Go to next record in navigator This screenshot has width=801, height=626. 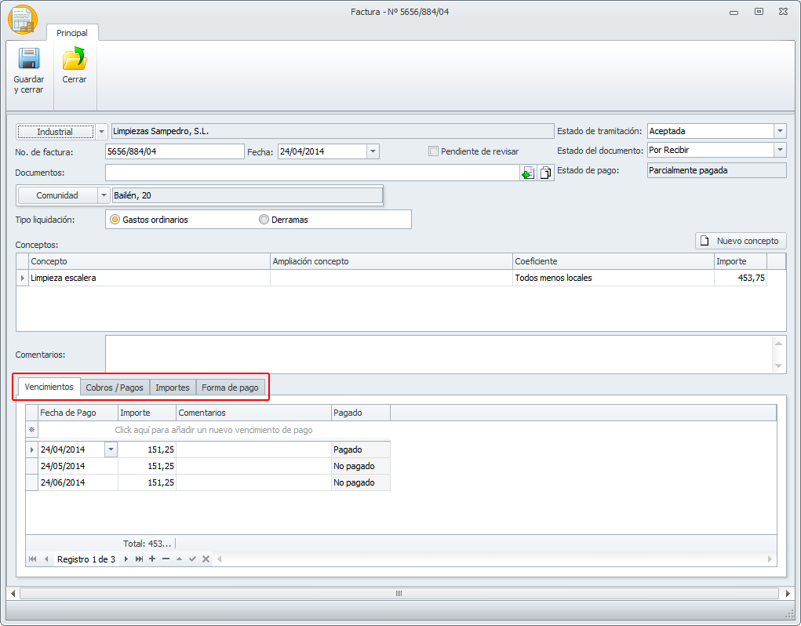pyautogui.click(x=126, y=559)
